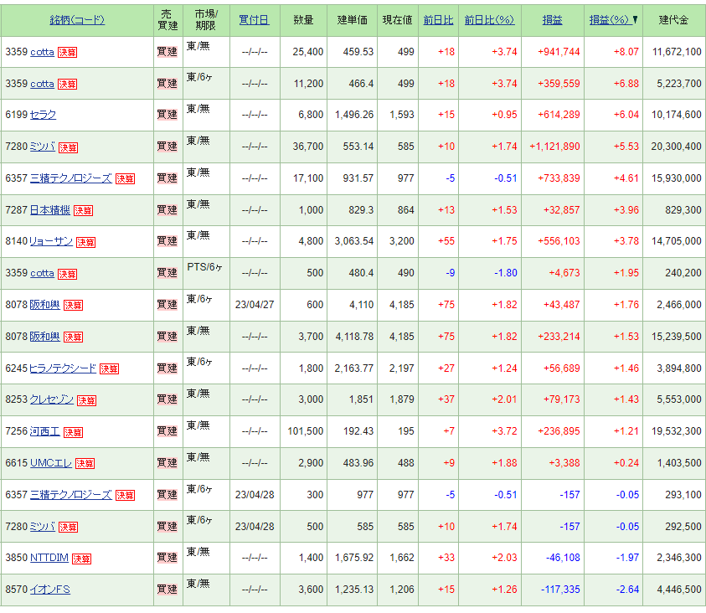Open the リョーサン stock link
Image resolution: width=706 pixels, height=613 pixels.
[51, 241]
